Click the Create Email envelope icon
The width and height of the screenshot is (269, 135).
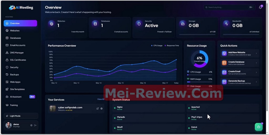(224, 72)
